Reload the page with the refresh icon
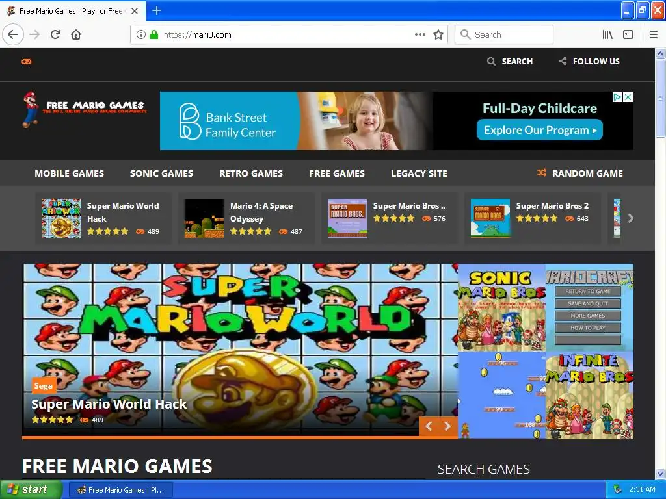The height and width of the screenshot is (499, 666). tap(56, 34)
